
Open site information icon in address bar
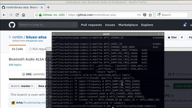click(x=37, y=15)
